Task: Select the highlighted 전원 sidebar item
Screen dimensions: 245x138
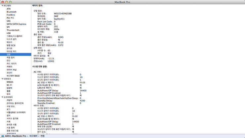Action: [x=9, y=54]
